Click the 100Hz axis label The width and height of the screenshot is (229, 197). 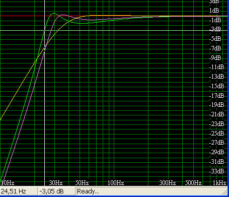(116, 183)
